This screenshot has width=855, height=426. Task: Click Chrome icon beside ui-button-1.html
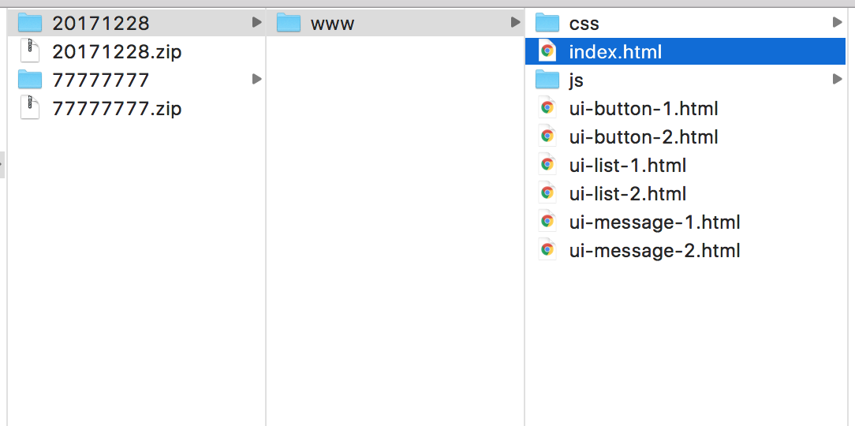click(x=547, y=108)
